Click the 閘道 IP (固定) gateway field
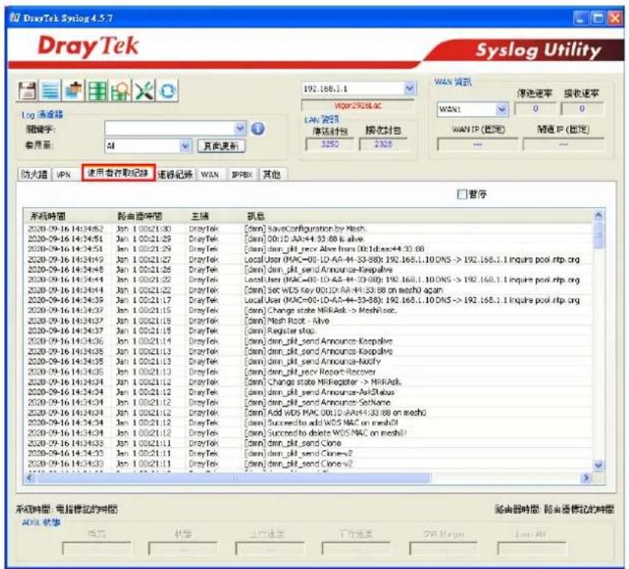Screen dimensions: 629x569 click(x=563, y=144)
